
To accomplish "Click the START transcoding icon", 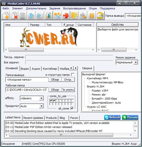I will (100, 15).
